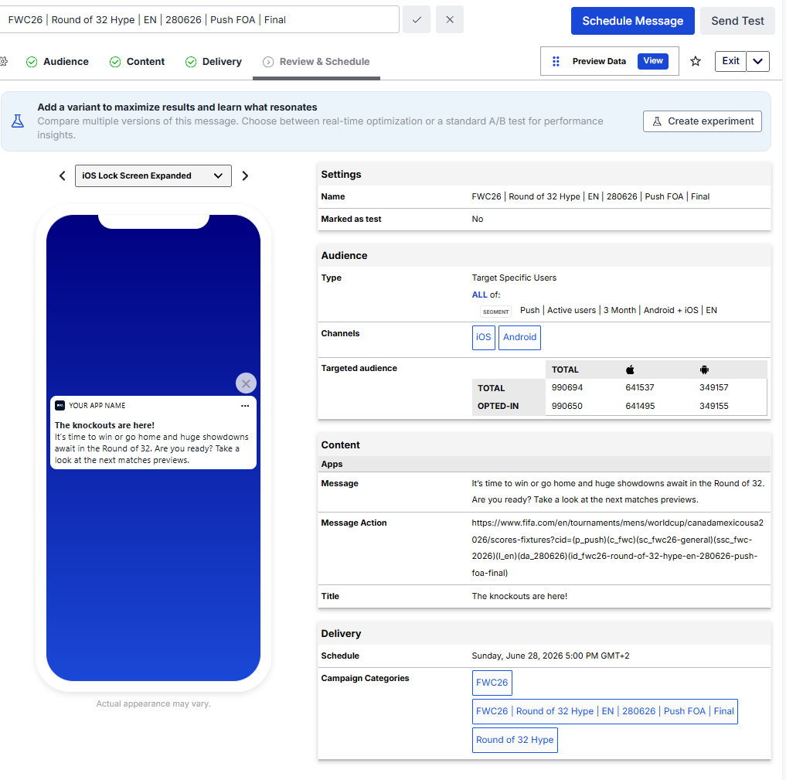Click the SEGMENT badge in Audience
The image size is (786, 780).
(x=495, y=312)
